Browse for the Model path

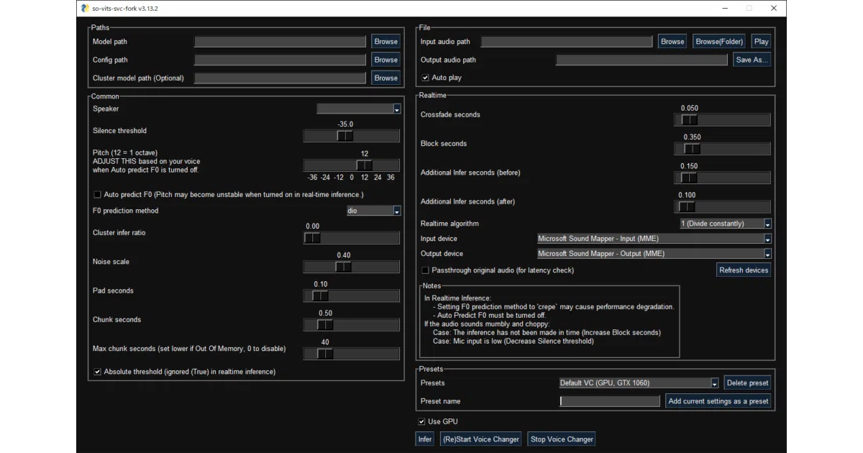[386, 42]
